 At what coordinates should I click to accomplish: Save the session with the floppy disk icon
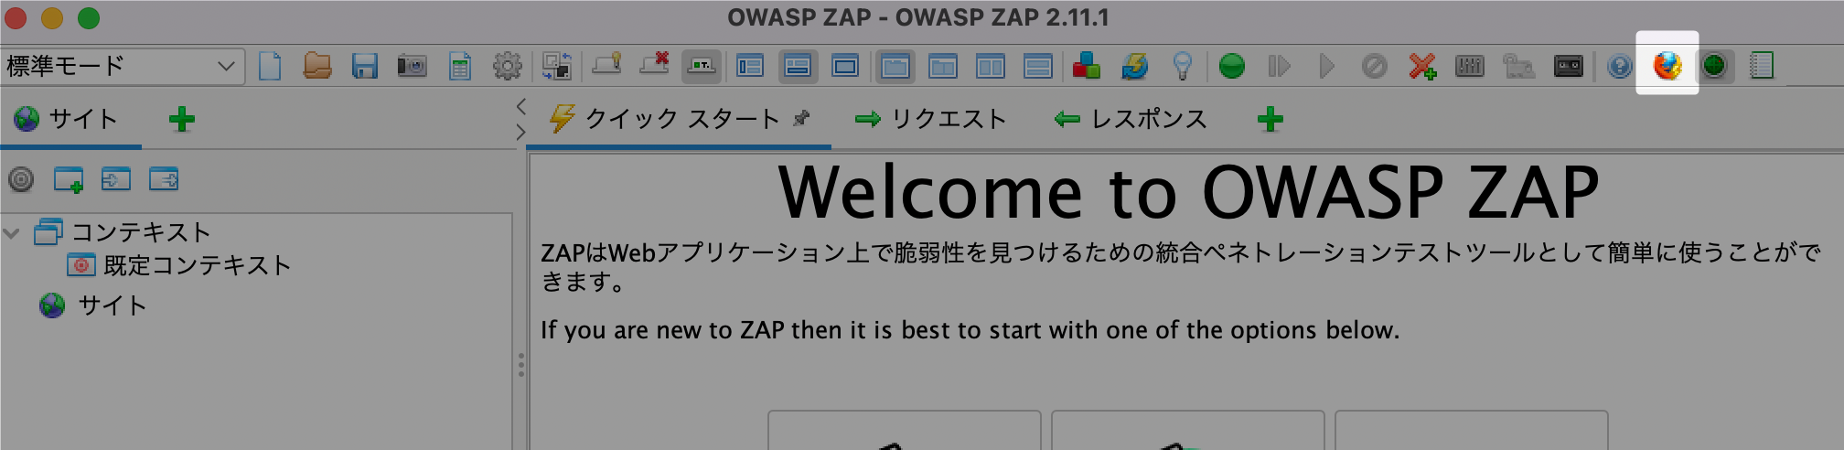365,66
